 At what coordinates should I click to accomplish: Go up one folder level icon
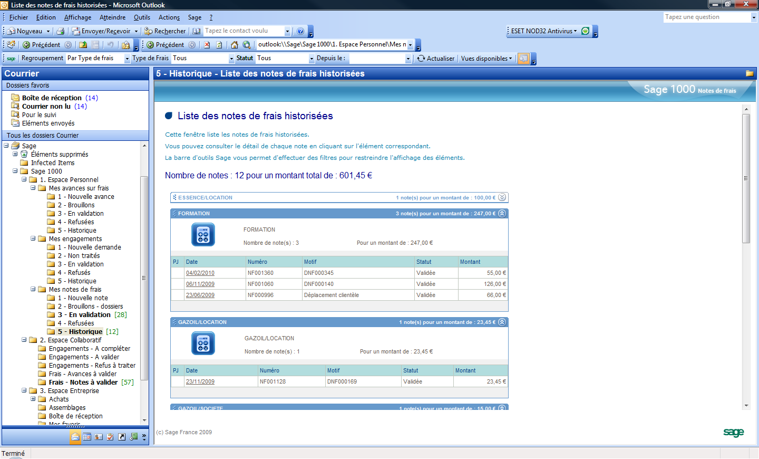pos(83,45)
